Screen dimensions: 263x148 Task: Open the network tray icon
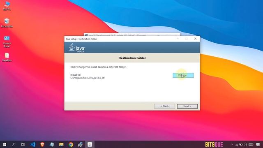(237, 145)
